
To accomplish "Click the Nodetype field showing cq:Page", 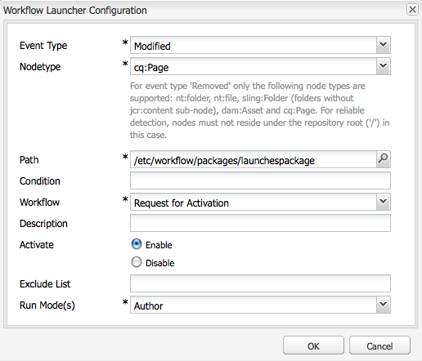I will (x=254, y=66).
